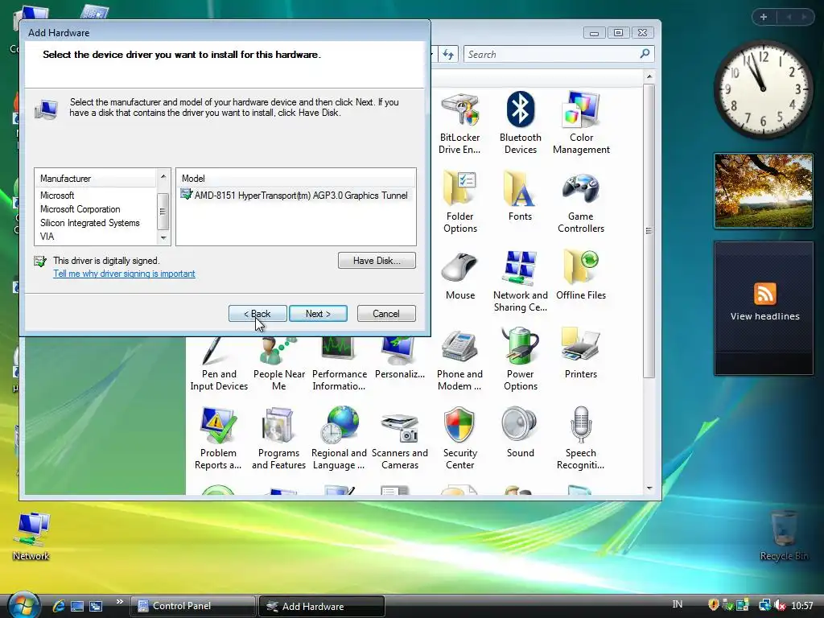Select Microsoft Corporation manufacturer
Image resolution: width=824 pixels, height=618 pixels.
tap(80, 209)
